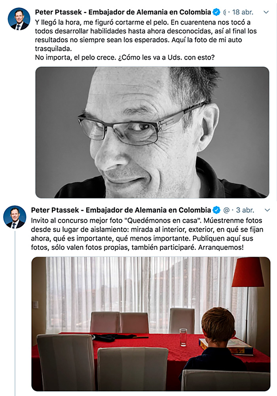Open the dining room photo with red tablecloth

[x=151, y=324]
